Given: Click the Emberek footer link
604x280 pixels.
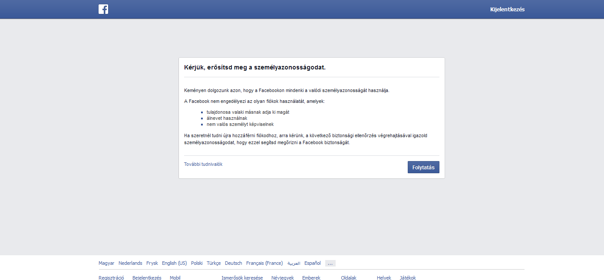Looking at the screenshot, I should tap(311, 277).
